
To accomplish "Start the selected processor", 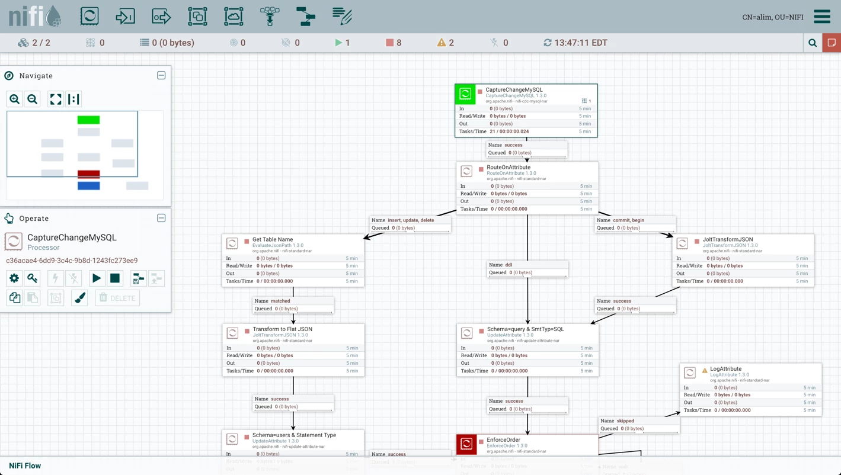I will (97, 278).
